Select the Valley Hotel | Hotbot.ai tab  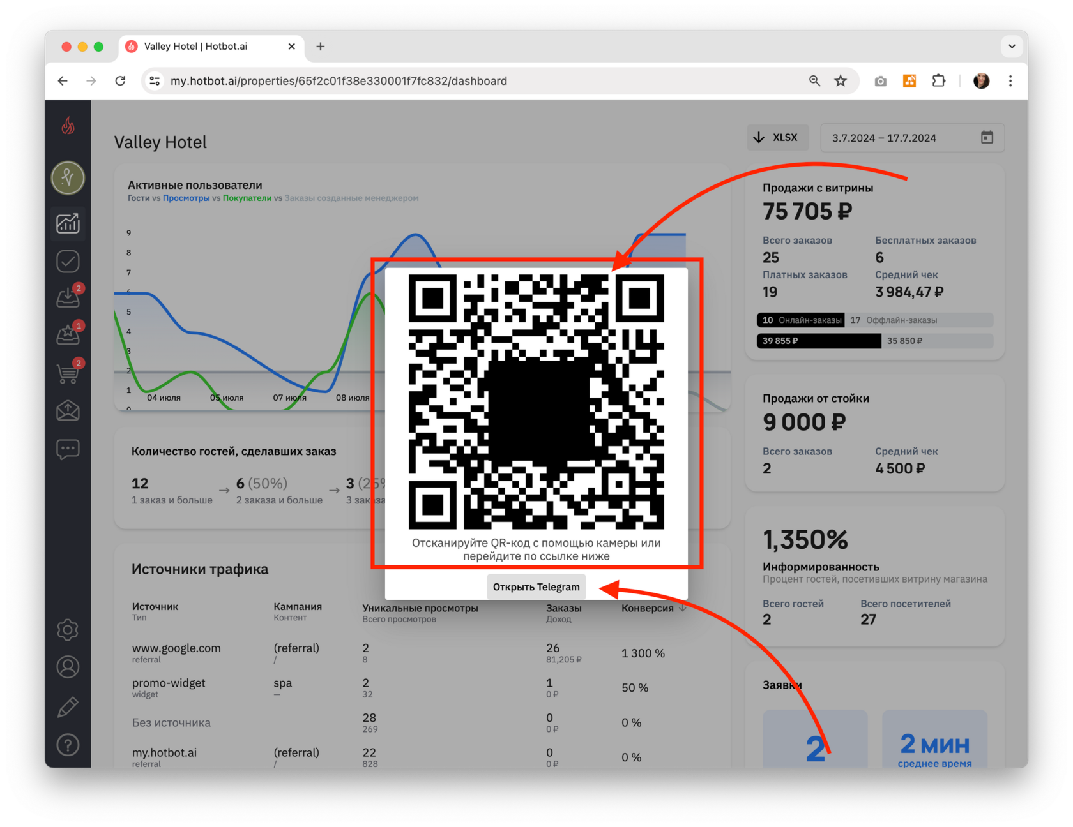point(211,47)
